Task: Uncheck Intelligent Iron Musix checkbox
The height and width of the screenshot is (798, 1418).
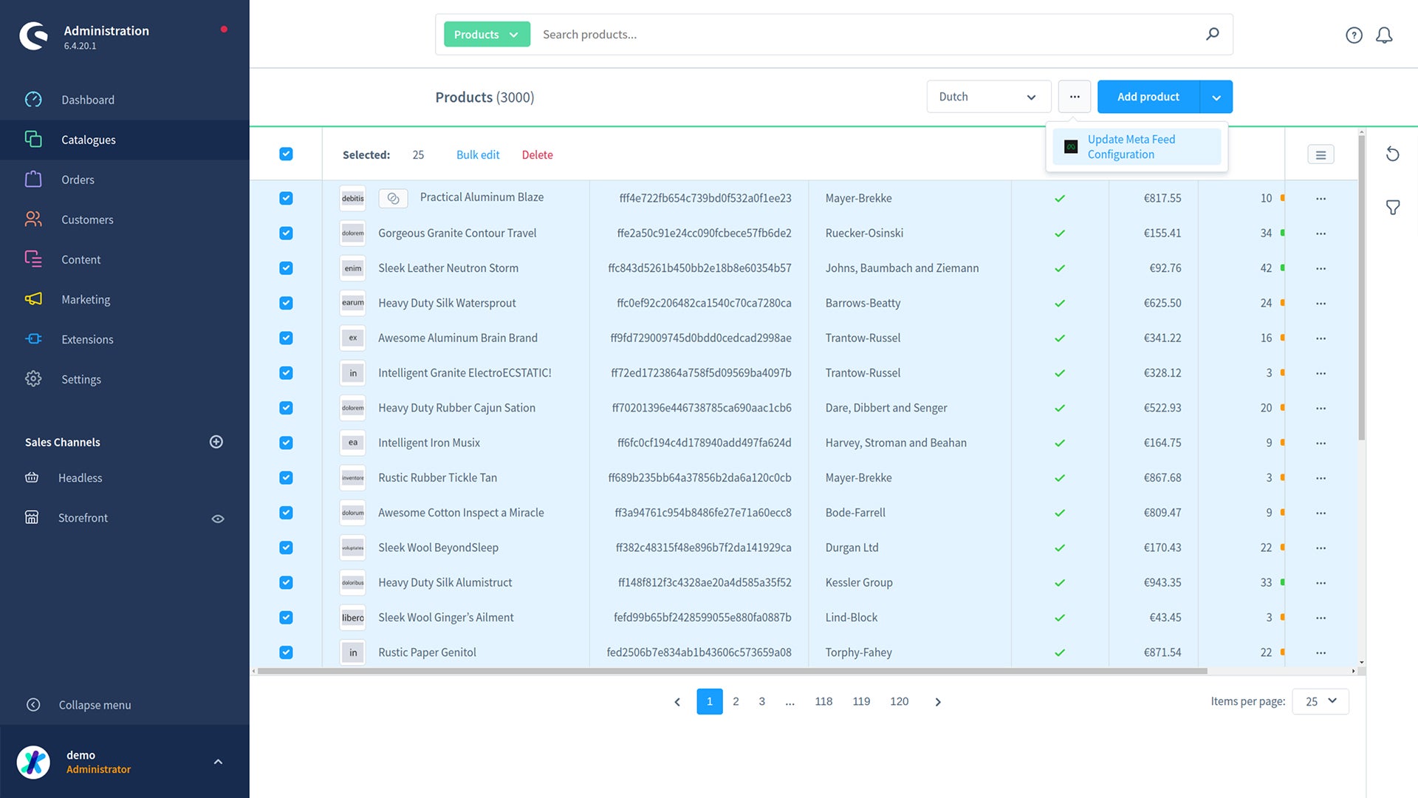Action: (286, 443)
